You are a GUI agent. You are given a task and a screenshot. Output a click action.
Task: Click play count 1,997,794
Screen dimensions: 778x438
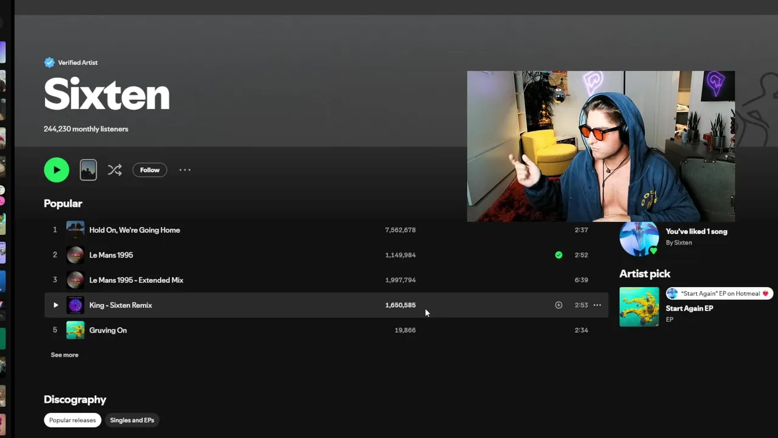[x=401, y=280]
